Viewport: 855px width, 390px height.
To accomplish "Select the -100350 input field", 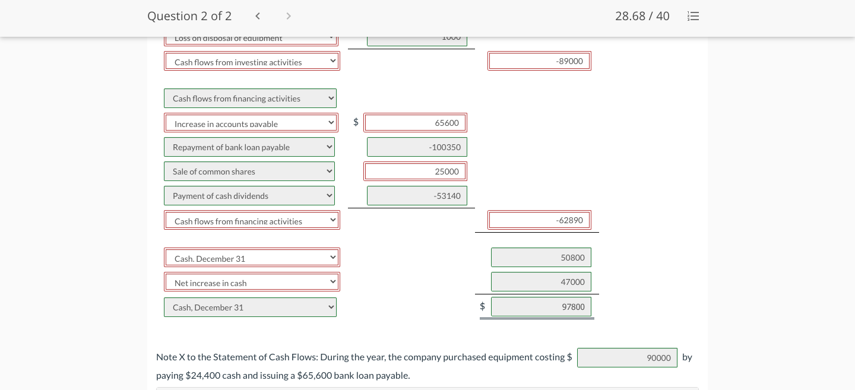I will click(417, 147).
